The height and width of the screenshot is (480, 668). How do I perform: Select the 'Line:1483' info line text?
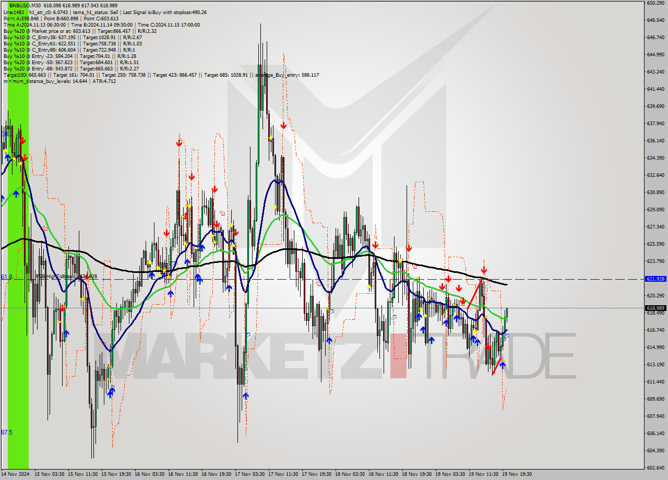14,12
